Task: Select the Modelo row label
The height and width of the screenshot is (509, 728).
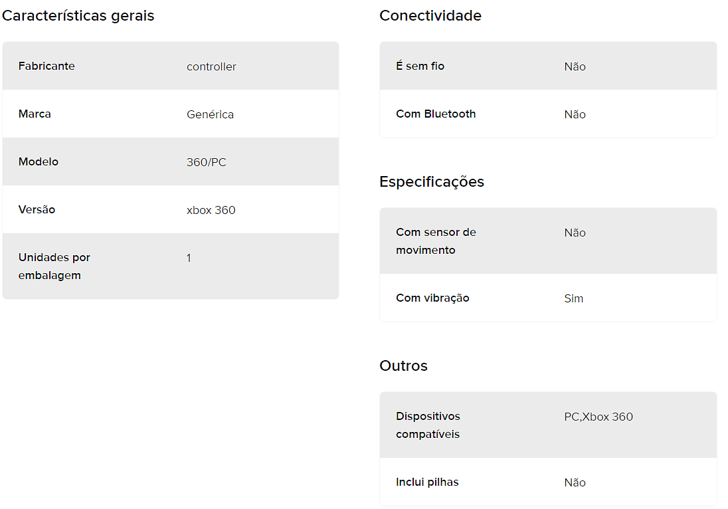Action: [x=39, y=161]
